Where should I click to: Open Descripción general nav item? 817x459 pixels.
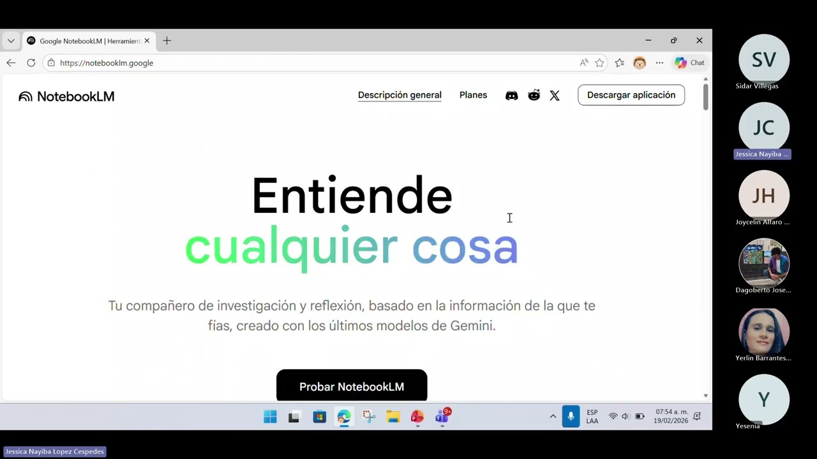pyautogui.click(x=400, y=95)
